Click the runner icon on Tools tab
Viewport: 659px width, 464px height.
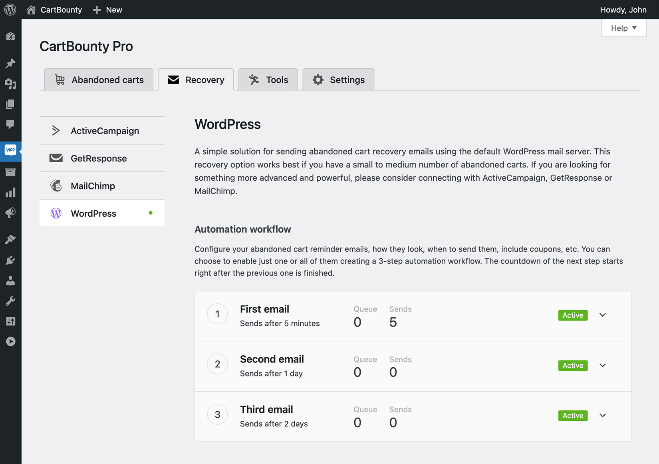pyautogui.click(x=254, y=80)
